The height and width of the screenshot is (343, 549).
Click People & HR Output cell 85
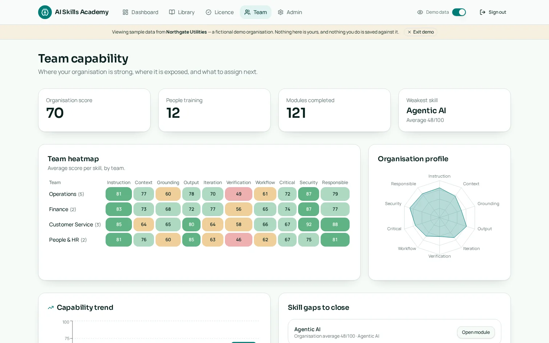click(191, 240)
